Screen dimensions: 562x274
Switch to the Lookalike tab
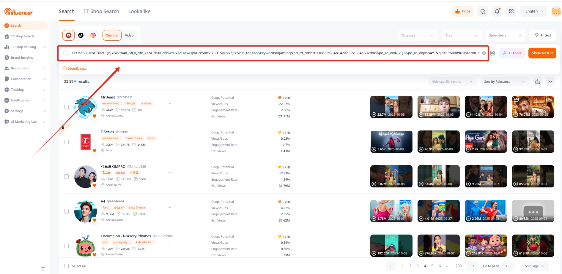(139, 11)
